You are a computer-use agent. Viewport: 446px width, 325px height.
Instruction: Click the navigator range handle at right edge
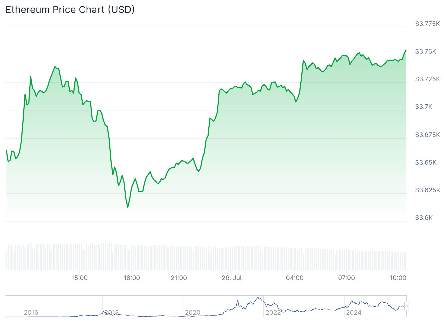point(406,306)
